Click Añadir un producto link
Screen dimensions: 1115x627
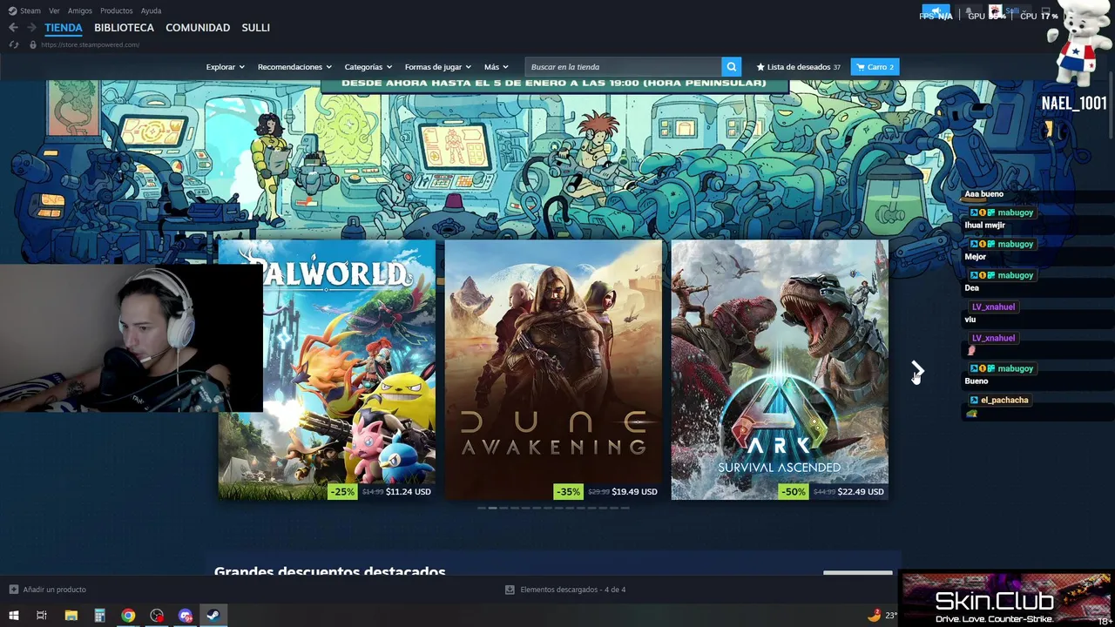(x=54, y=590)
